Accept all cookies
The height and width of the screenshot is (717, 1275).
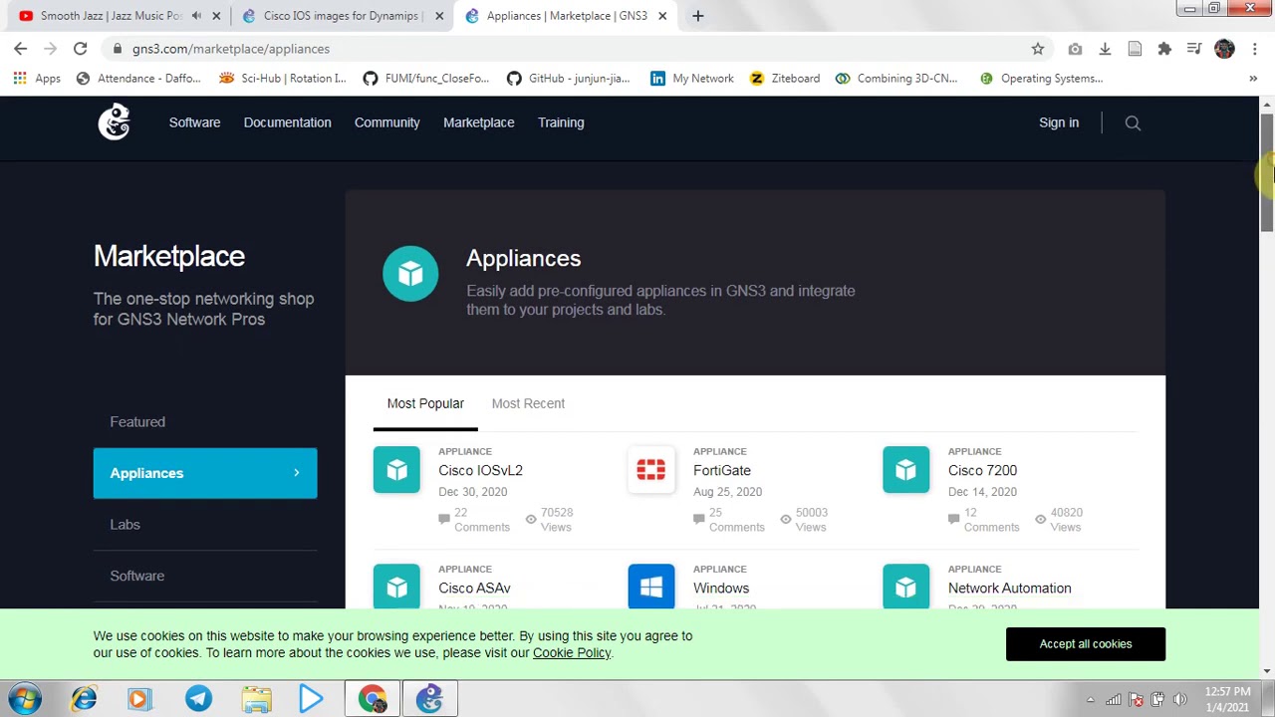click(1086, 643)
